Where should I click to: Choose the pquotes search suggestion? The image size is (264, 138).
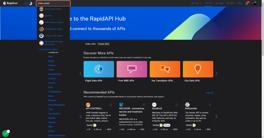point(48,15)
